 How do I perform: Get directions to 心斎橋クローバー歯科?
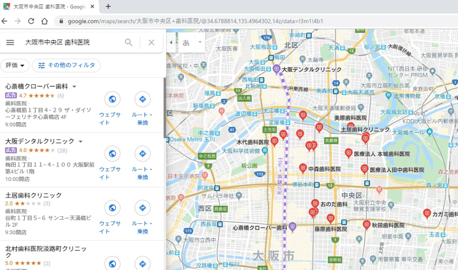142,99
